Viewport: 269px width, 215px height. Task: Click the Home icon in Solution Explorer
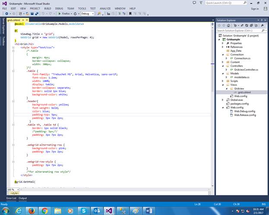click(x=228, y=25)
